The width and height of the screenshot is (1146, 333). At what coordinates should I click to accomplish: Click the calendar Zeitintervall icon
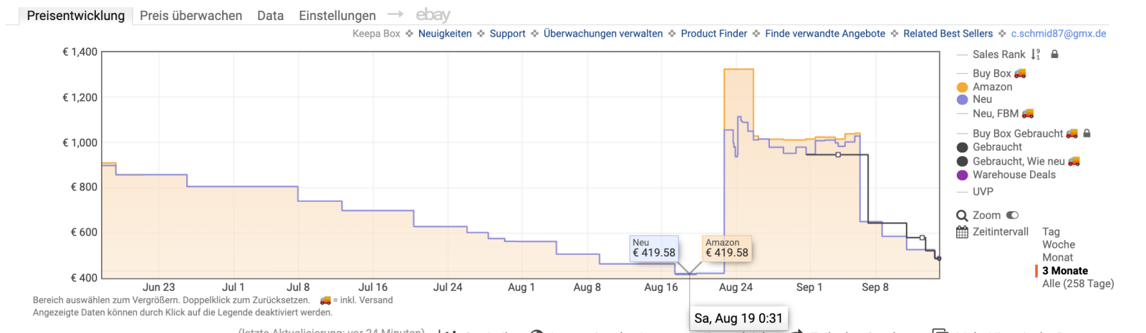click(x=962, y=232)
